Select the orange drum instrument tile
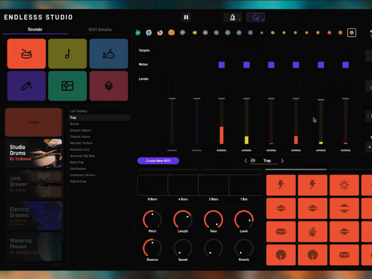This screenshot has width=372, height=279. (x=27, y=54)
